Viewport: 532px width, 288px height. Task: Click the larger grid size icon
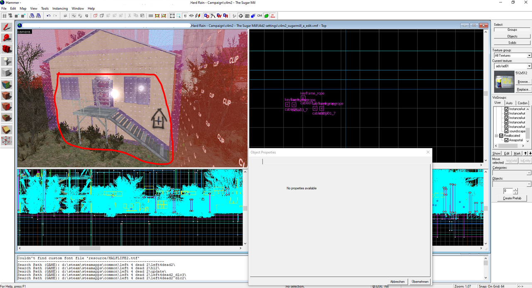[23, 16]
